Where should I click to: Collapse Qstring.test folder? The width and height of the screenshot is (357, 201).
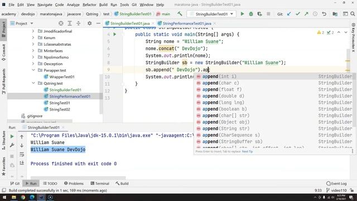point(33,83)
